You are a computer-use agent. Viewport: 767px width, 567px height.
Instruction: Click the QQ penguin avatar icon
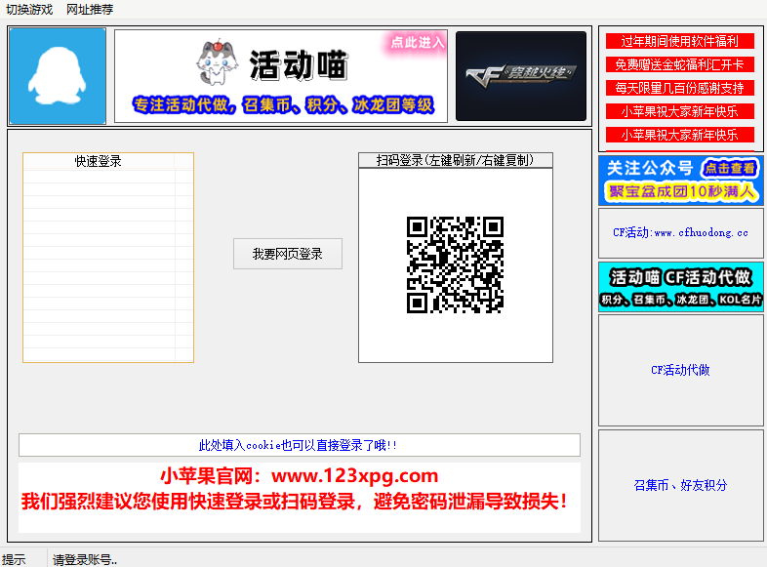(58, 76)
